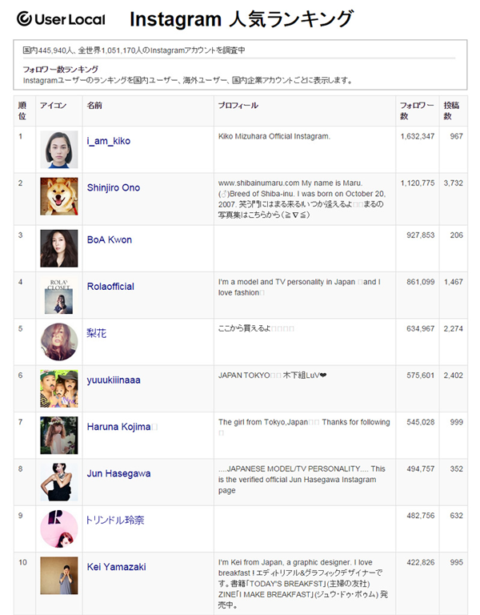Click post count 999
The image size is (480, 615).
[x=457, y=423]
